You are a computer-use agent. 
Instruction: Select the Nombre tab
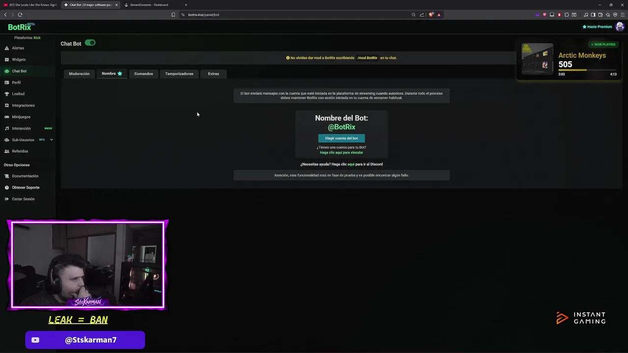(x=112, y=74)
